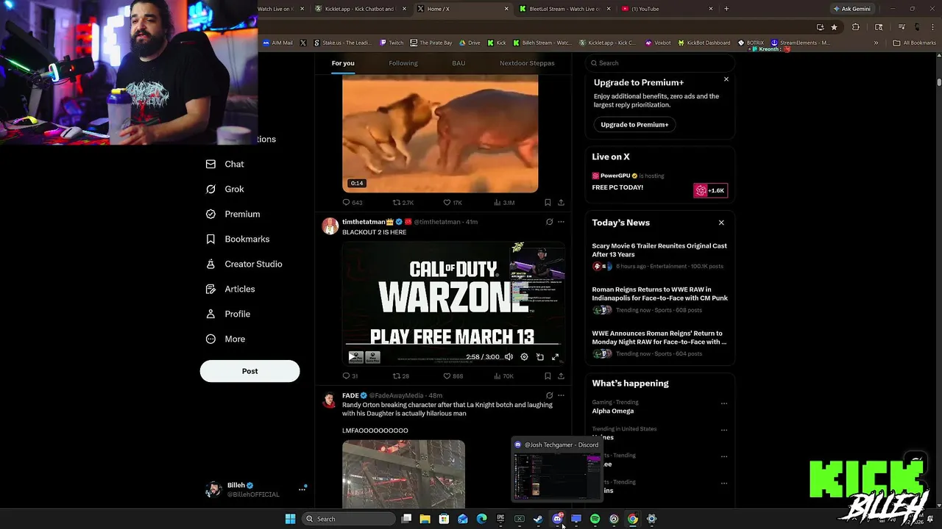Bookmark the lion and hippo video post
Image resolution: width=942 pixels, height=529 pixels.
click(x=548, y=203)
